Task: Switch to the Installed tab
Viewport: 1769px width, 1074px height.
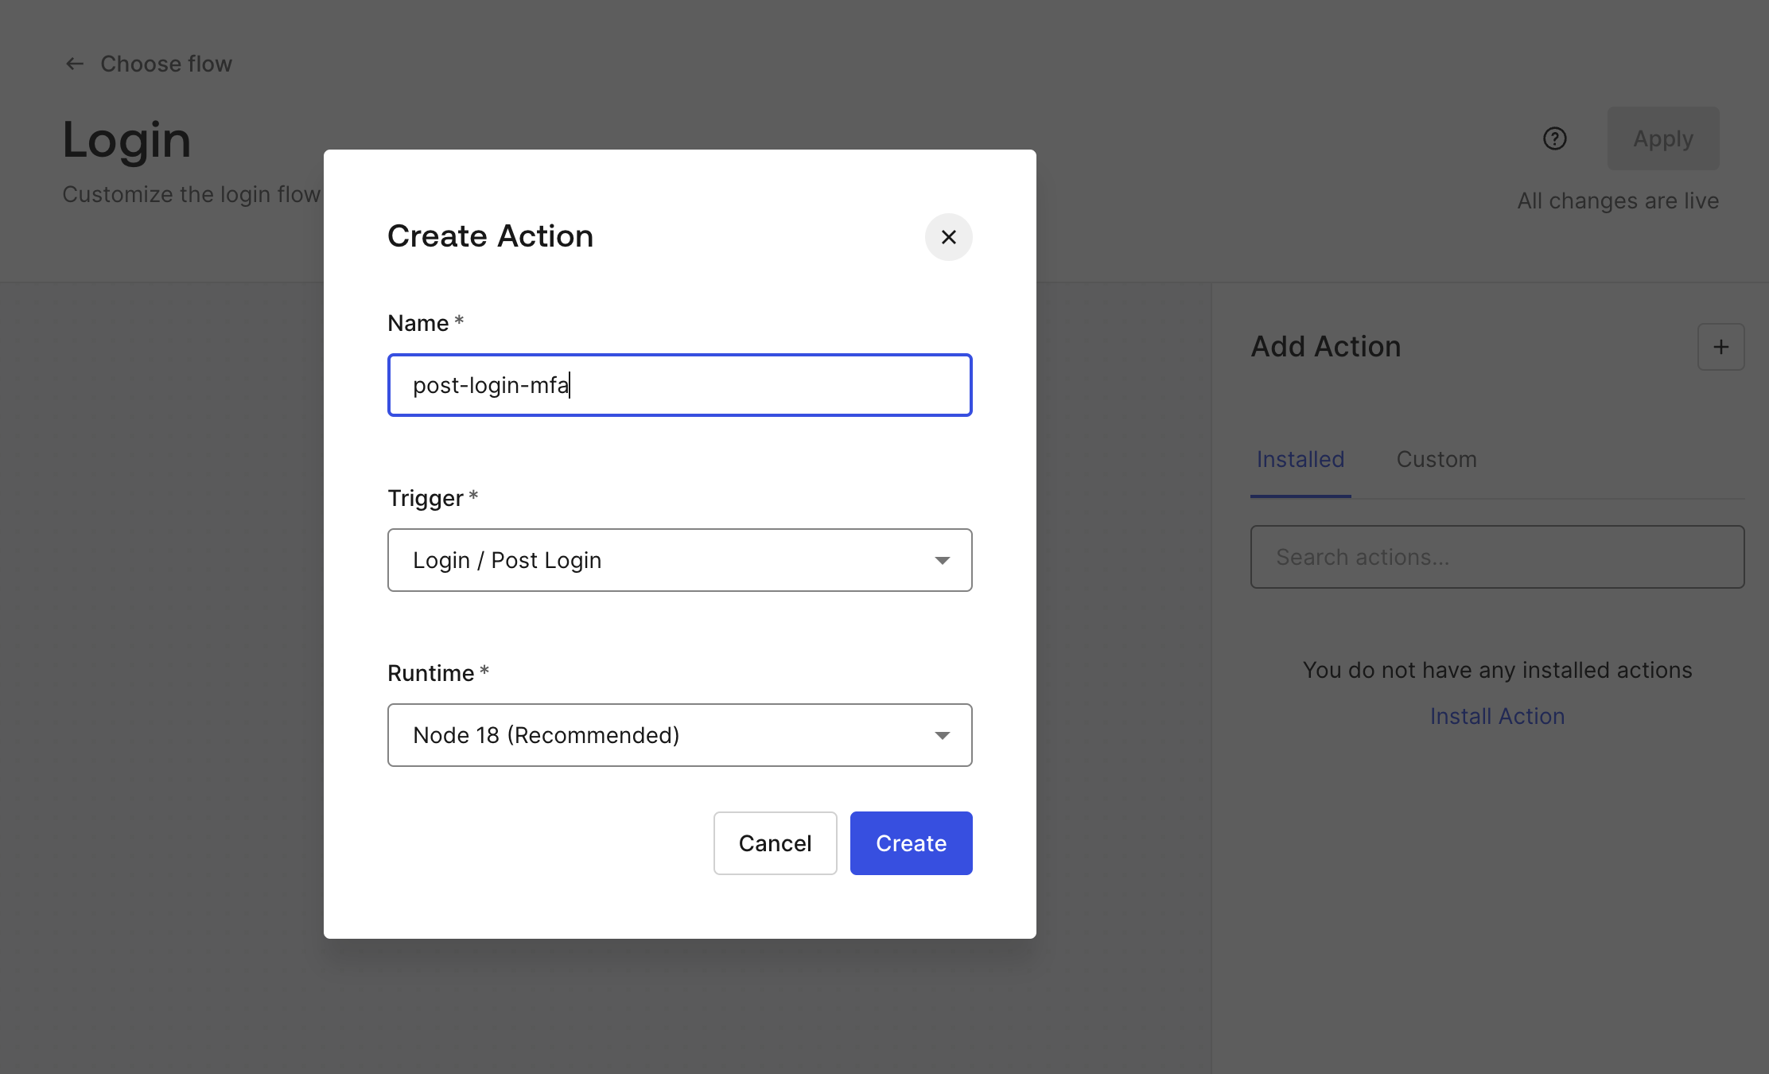Action: pos(1301,460)
